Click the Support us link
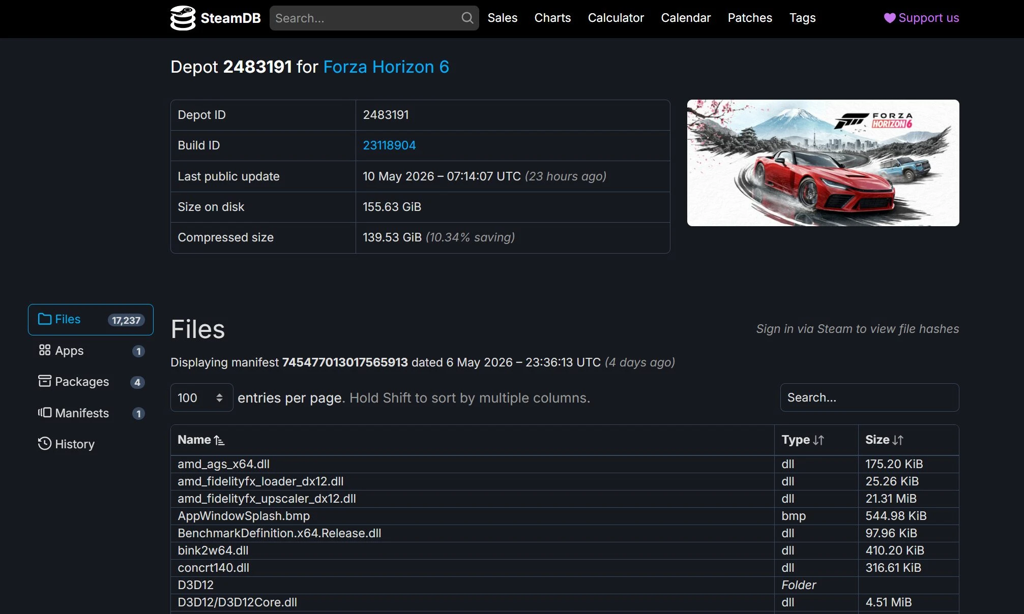This screenshot has height=614, width=1024. tap(921, 18)
